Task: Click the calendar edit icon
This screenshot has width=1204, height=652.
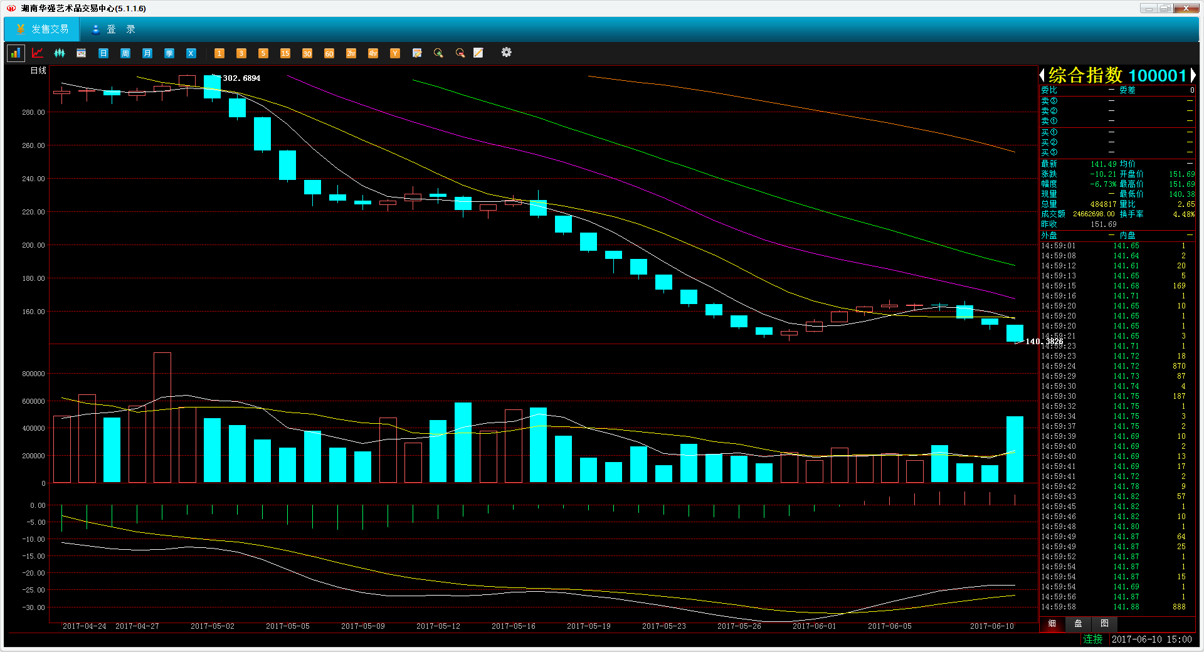Action: coord(417,53)
